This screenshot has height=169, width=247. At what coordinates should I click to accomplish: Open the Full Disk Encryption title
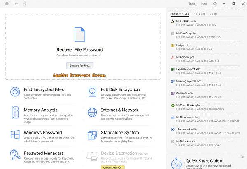point(120,89)
